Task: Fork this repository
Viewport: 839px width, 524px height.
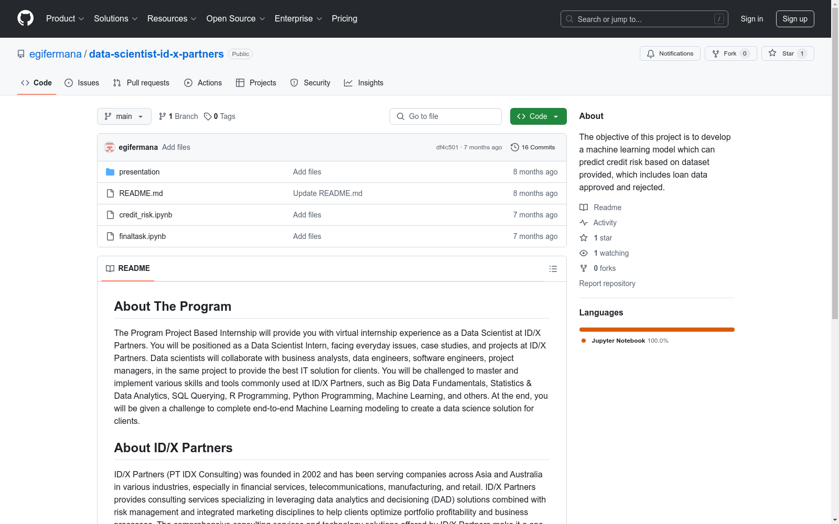Action: pos(730,53)
